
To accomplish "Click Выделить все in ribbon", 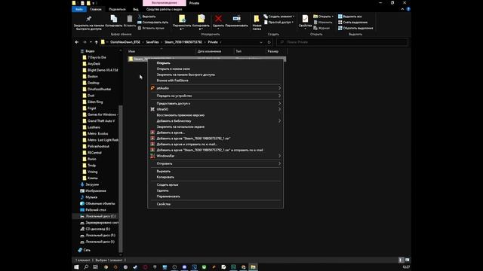I will (349, 17).
